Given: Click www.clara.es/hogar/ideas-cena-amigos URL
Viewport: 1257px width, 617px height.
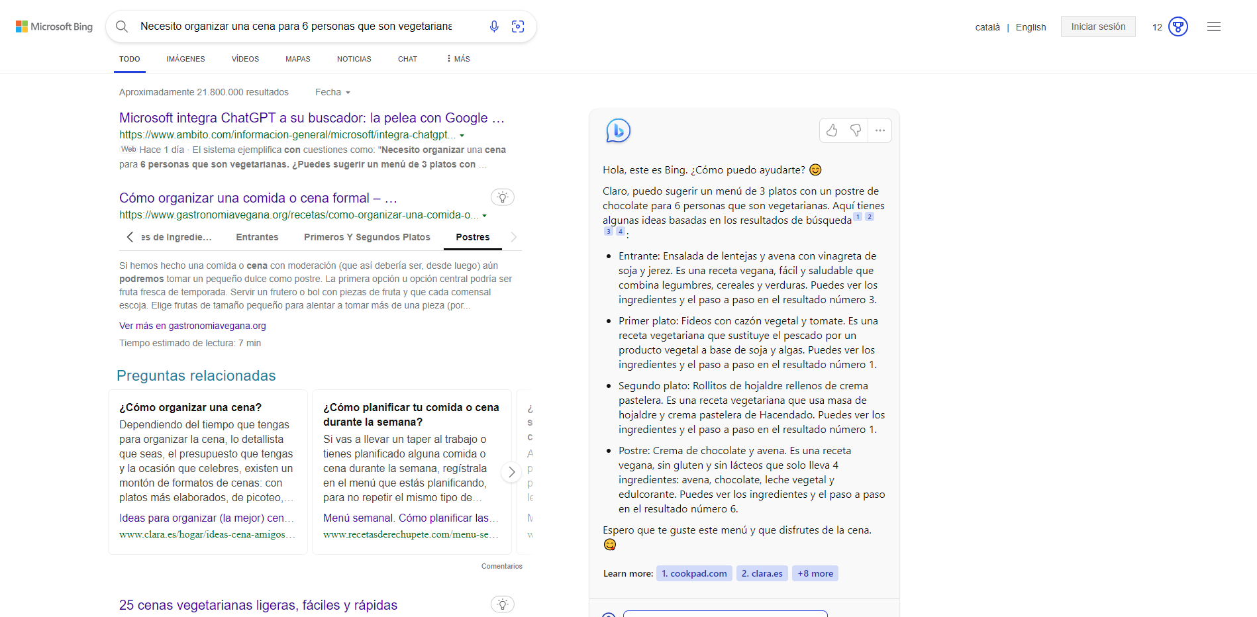Looking at the screenshot, I should tap(207, 534).
